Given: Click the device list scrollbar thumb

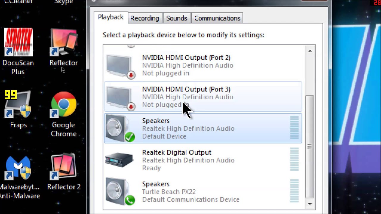Looking at the screenshot, I should pos(310,147).
